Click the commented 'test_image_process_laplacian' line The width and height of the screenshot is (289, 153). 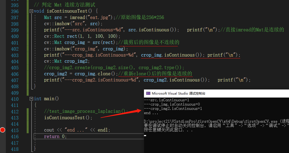pyautogui.click(x=86, y=111)
